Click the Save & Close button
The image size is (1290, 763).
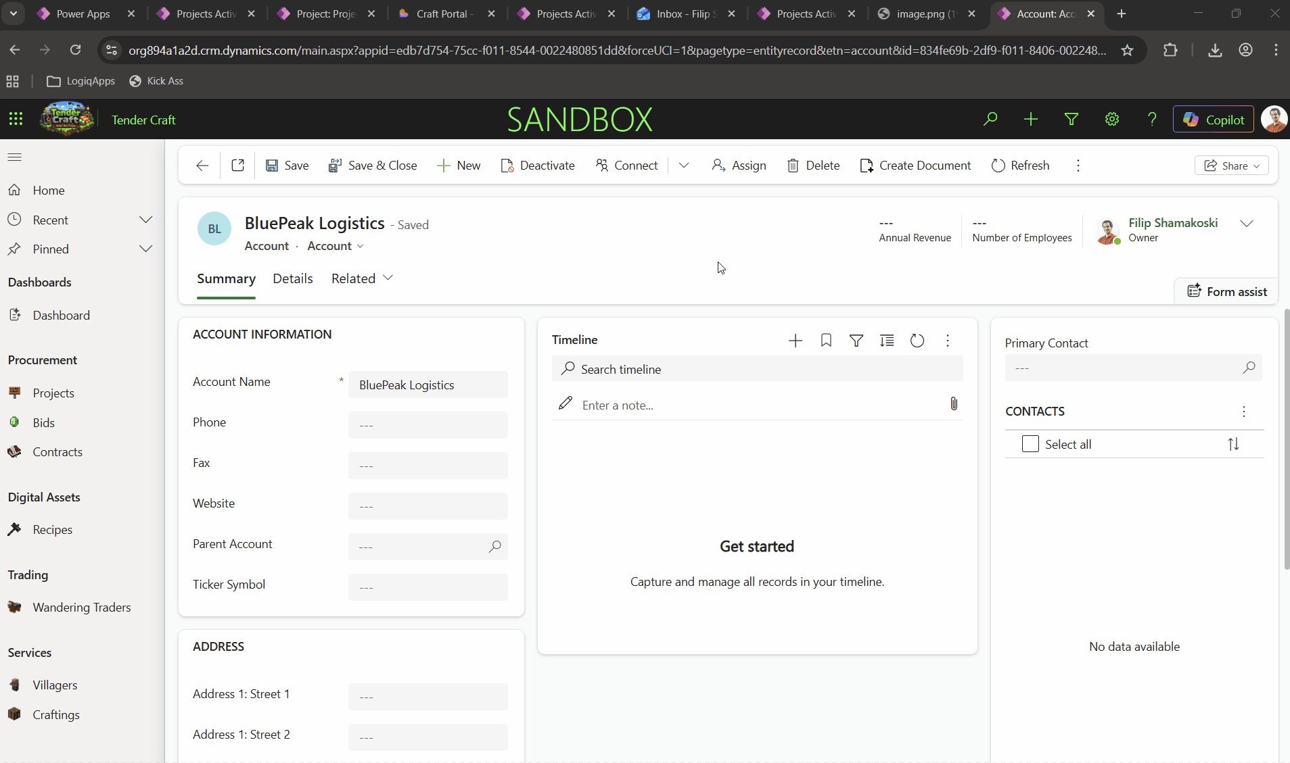click(373, 166)
